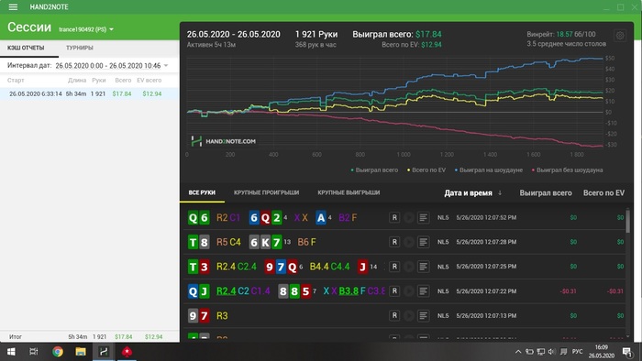Screen dimensions: 642x361
Task: Click timestamp 5/26/2020 12:07:52 PM
Action: [x=486, y=217]
